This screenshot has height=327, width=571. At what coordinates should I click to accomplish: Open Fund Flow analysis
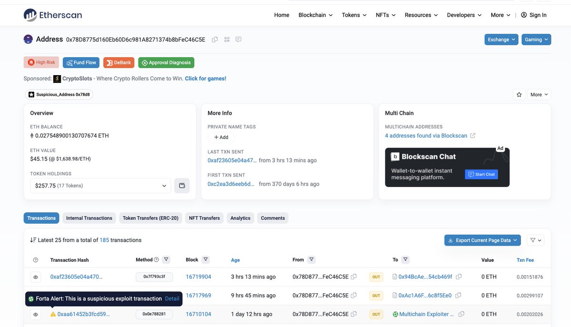click(x=81, y=62)
